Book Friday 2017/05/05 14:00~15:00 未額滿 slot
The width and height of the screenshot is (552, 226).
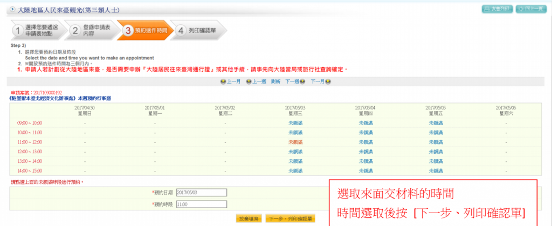coord(436,171)
